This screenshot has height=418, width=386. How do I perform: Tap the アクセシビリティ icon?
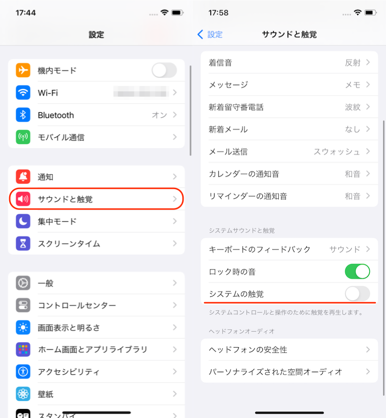coord(23,371)
